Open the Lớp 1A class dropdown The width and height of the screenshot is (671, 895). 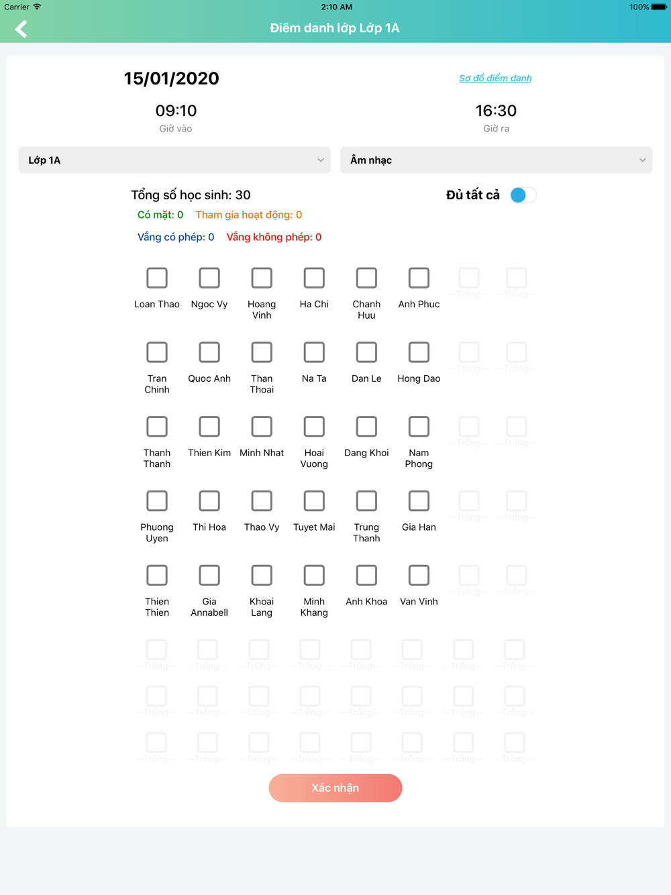[174, 160]
